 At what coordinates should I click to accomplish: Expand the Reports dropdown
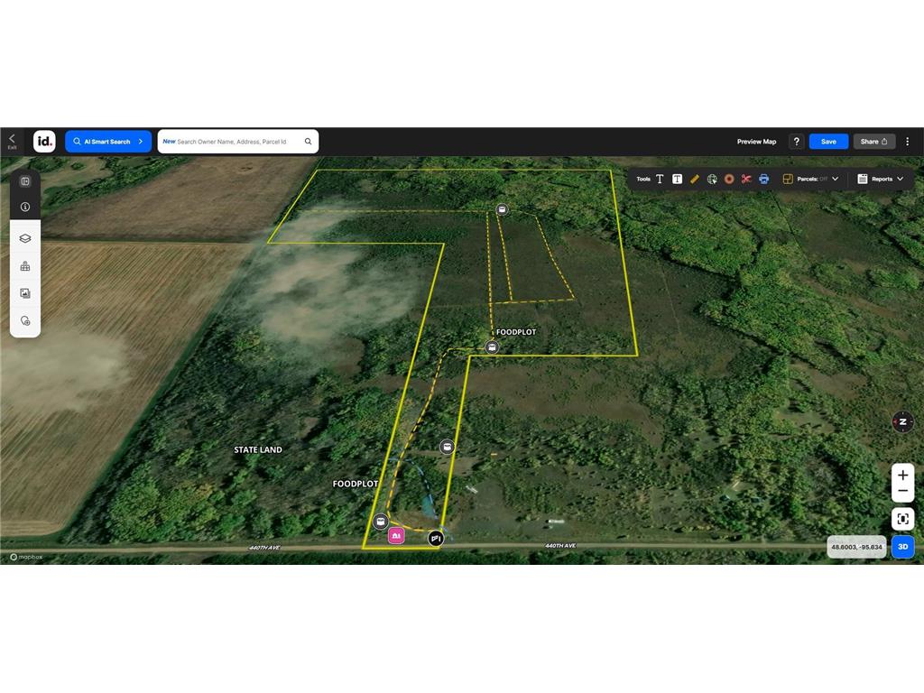[900, 180]
